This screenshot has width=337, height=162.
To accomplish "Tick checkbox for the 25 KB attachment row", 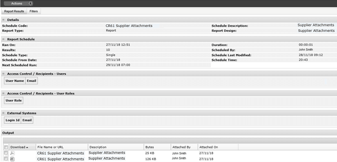I will (x=6, y=153).
